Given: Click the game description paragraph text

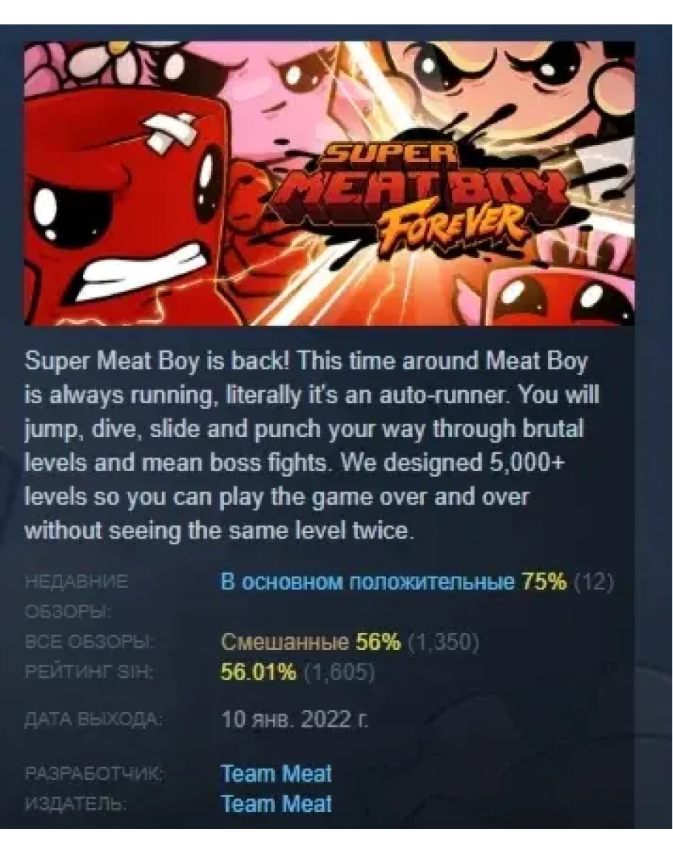Looking at the screenshot, I should point(311,446).
